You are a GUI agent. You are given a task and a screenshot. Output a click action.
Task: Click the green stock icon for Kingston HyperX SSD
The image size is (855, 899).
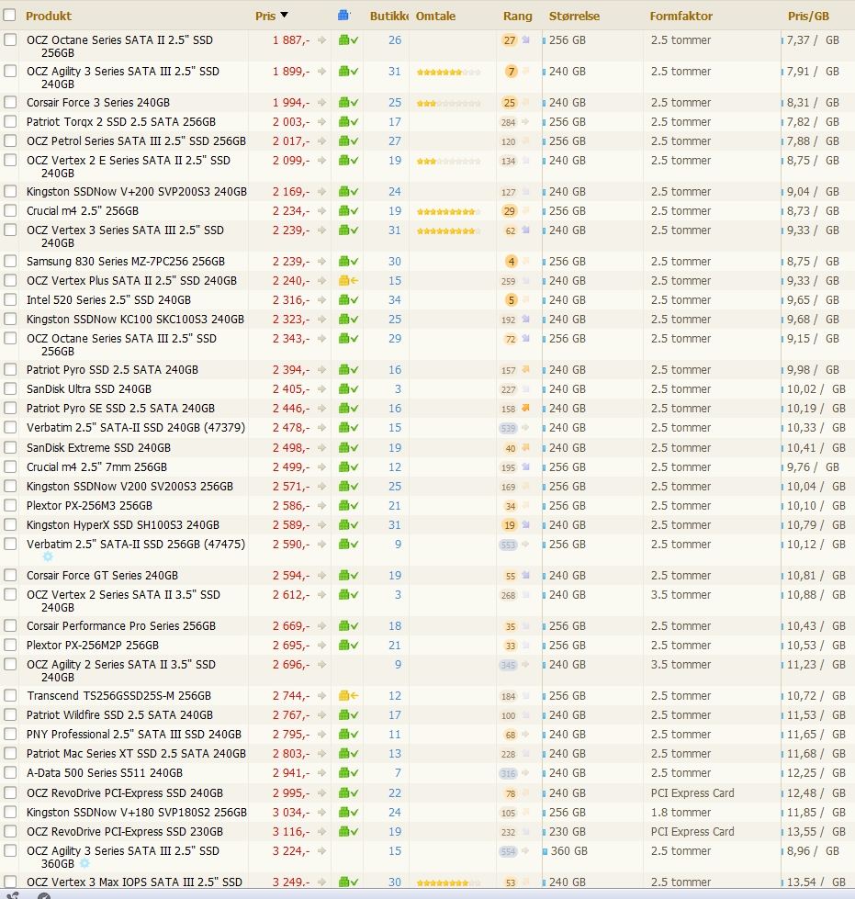point(348,524)
